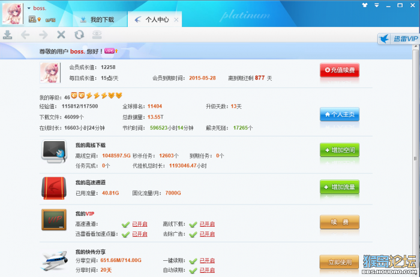The width and height of the screenshot is (420, 277).
Task: Open the 已开启 link for 一键续期
Action: [207, 260]
